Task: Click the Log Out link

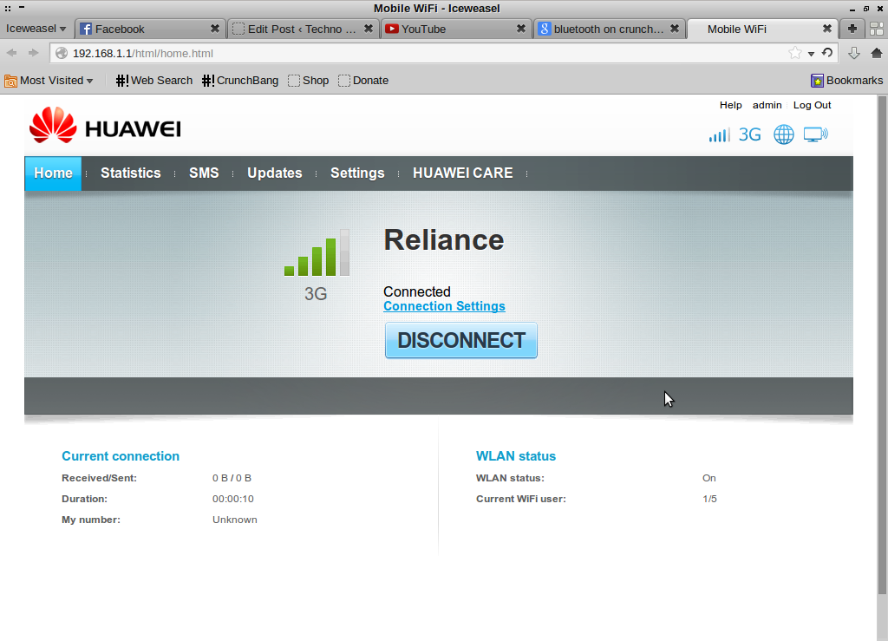Action: (812, 105)
